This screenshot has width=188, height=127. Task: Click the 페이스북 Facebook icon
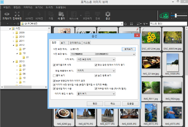[x=74, y=14]
